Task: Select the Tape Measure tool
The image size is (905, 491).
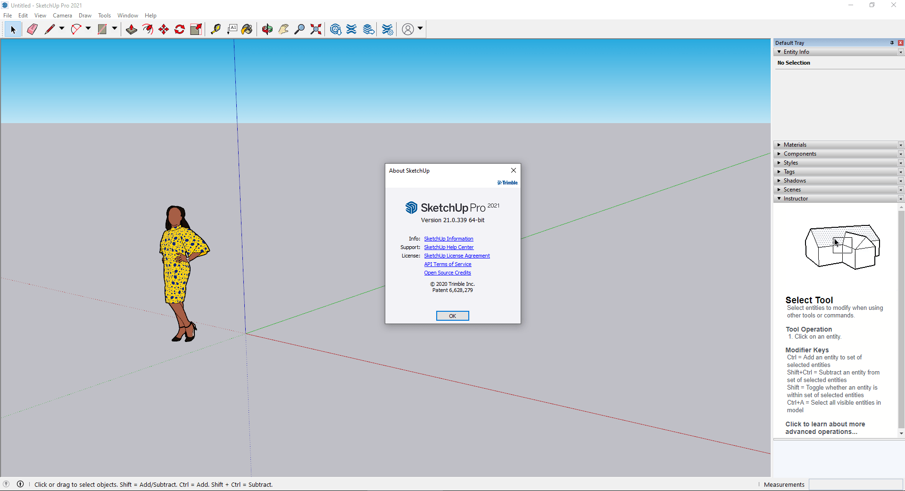Action: click(x=216, y=29)
